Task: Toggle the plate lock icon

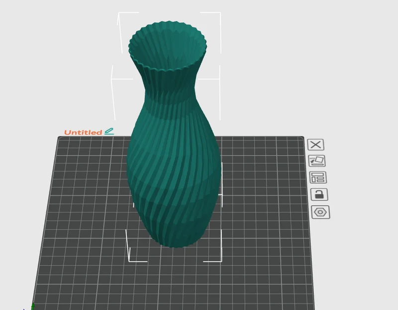Action: (319, 194)
